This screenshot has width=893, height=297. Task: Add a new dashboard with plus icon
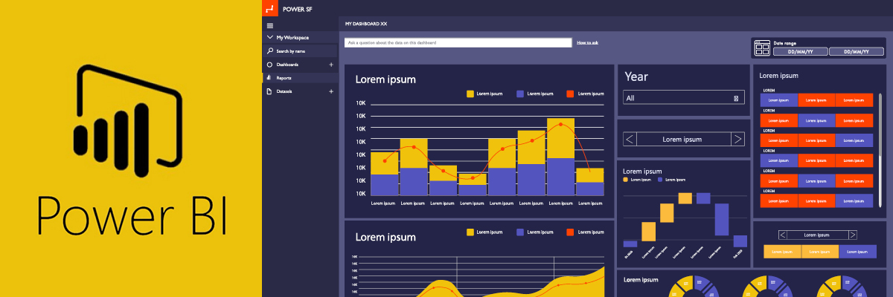pos(331,65)
